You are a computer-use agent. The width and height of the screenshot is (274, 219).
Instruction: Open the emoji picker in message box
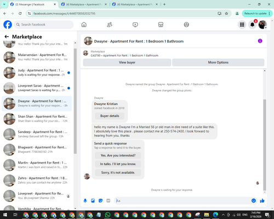pos(254,201)
